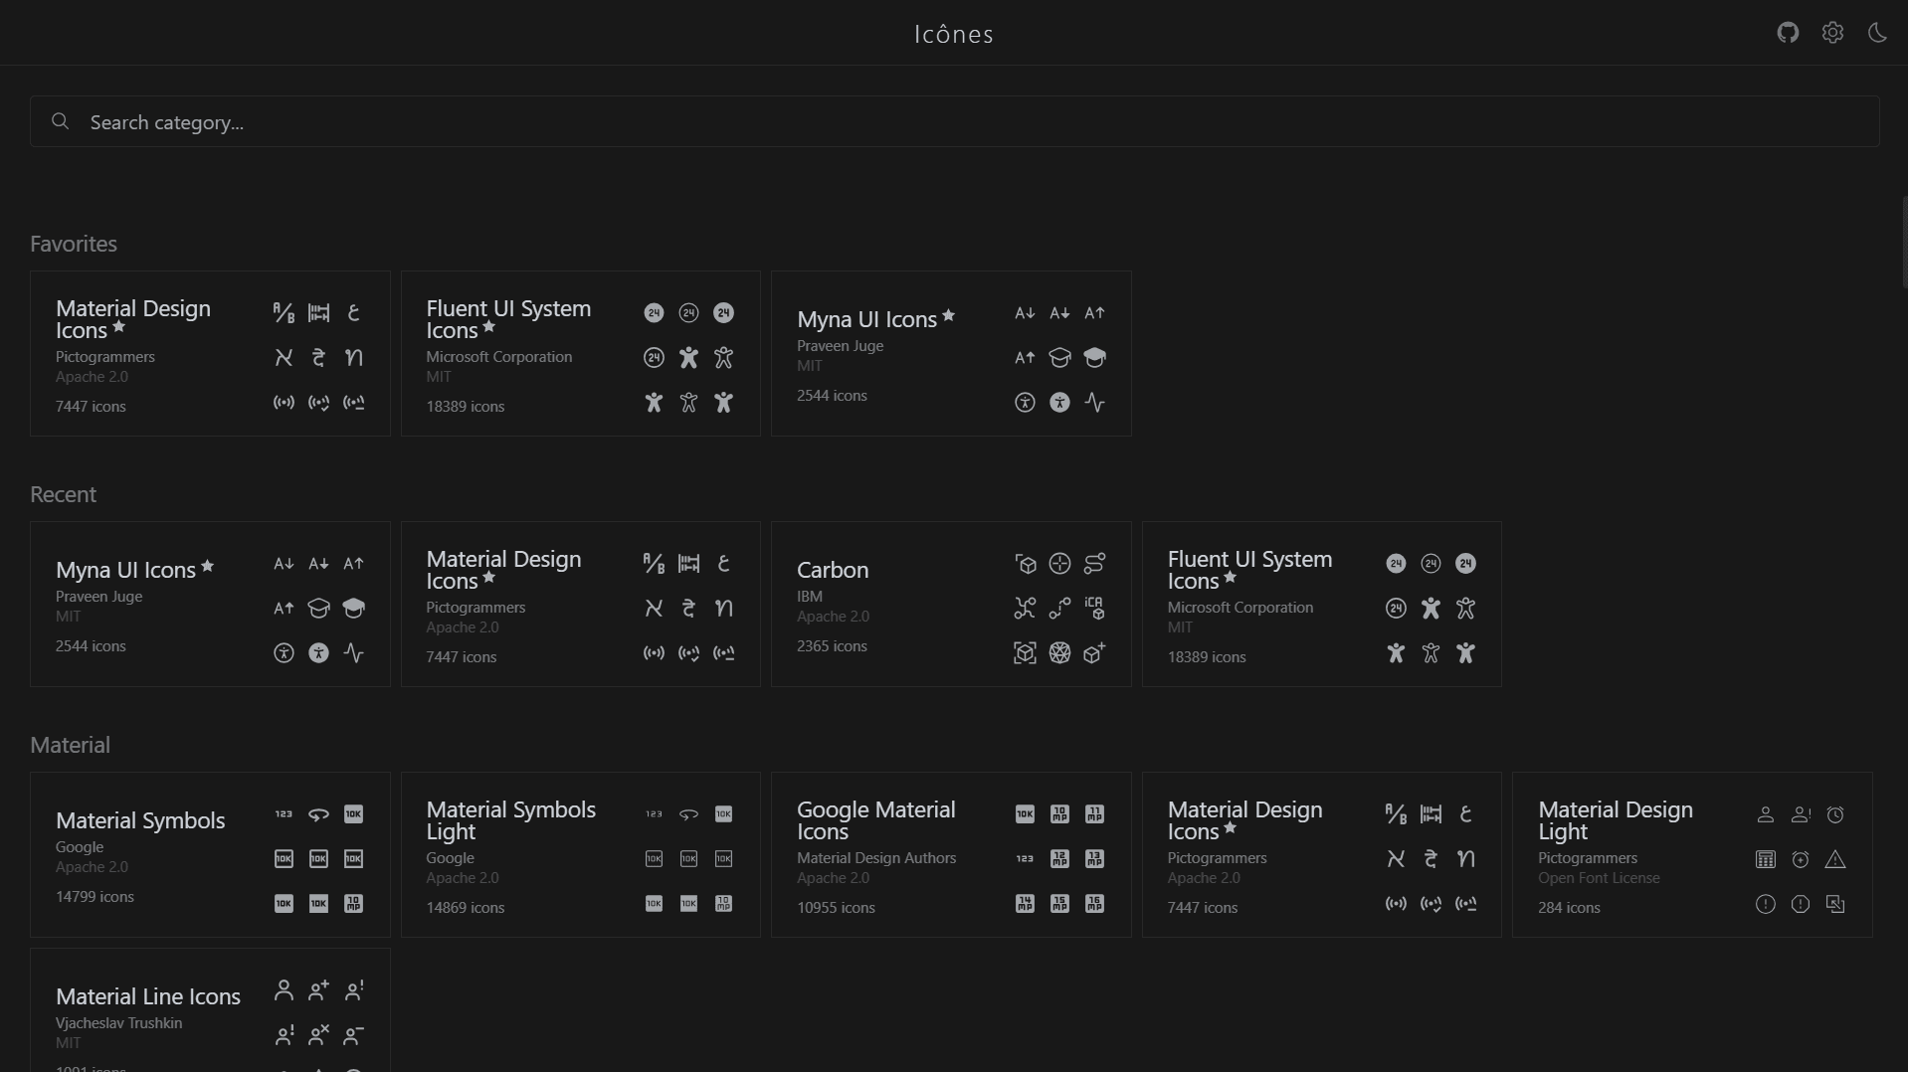Click the 'Open Font License' text
This screenshot has width=1908, height=1072.
click(1599, 878)
